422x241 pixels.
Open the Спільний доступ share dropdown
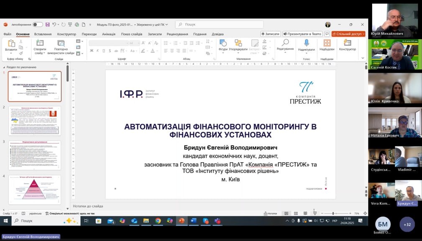pos(348,34)
